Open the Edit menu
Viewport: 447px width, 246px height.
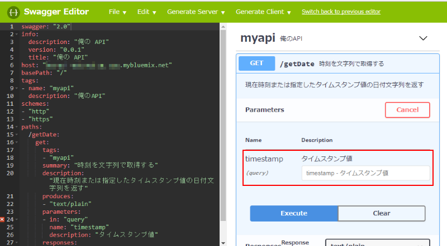[x=146, y=12]
